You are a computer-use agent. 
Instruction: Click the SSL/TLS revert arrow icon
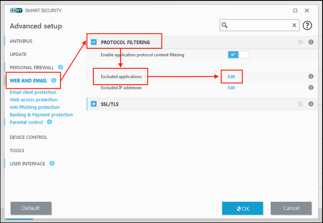pos(301,104)
